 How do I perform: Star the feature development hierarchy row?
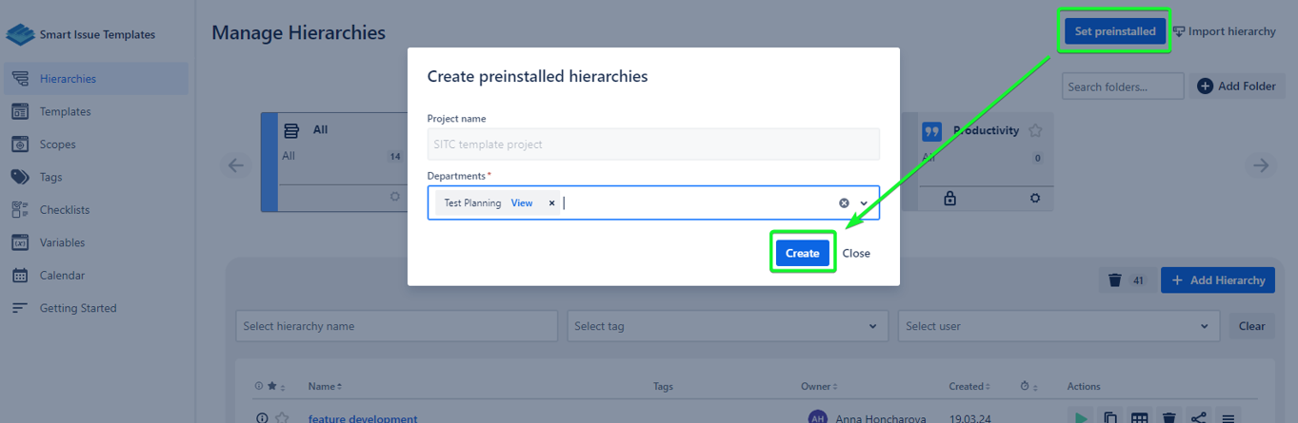283,418
